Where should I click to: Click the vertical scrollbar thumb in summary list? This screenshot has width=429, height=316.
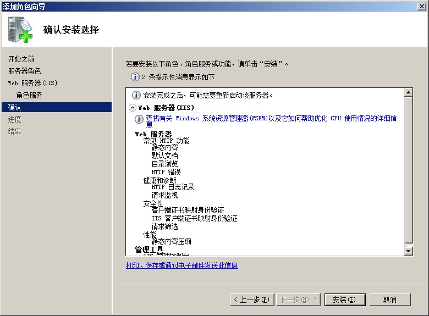point(408,169)
